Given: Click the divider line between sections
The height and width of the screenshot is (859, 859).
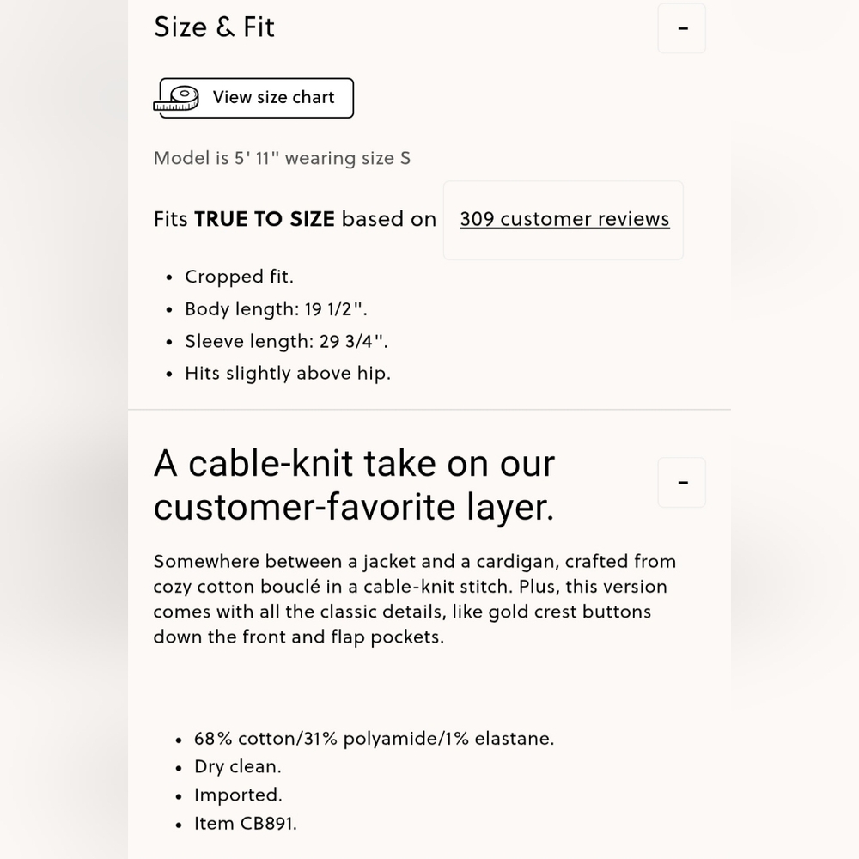Looking at the screenshot, I should [x=429, y=410].
